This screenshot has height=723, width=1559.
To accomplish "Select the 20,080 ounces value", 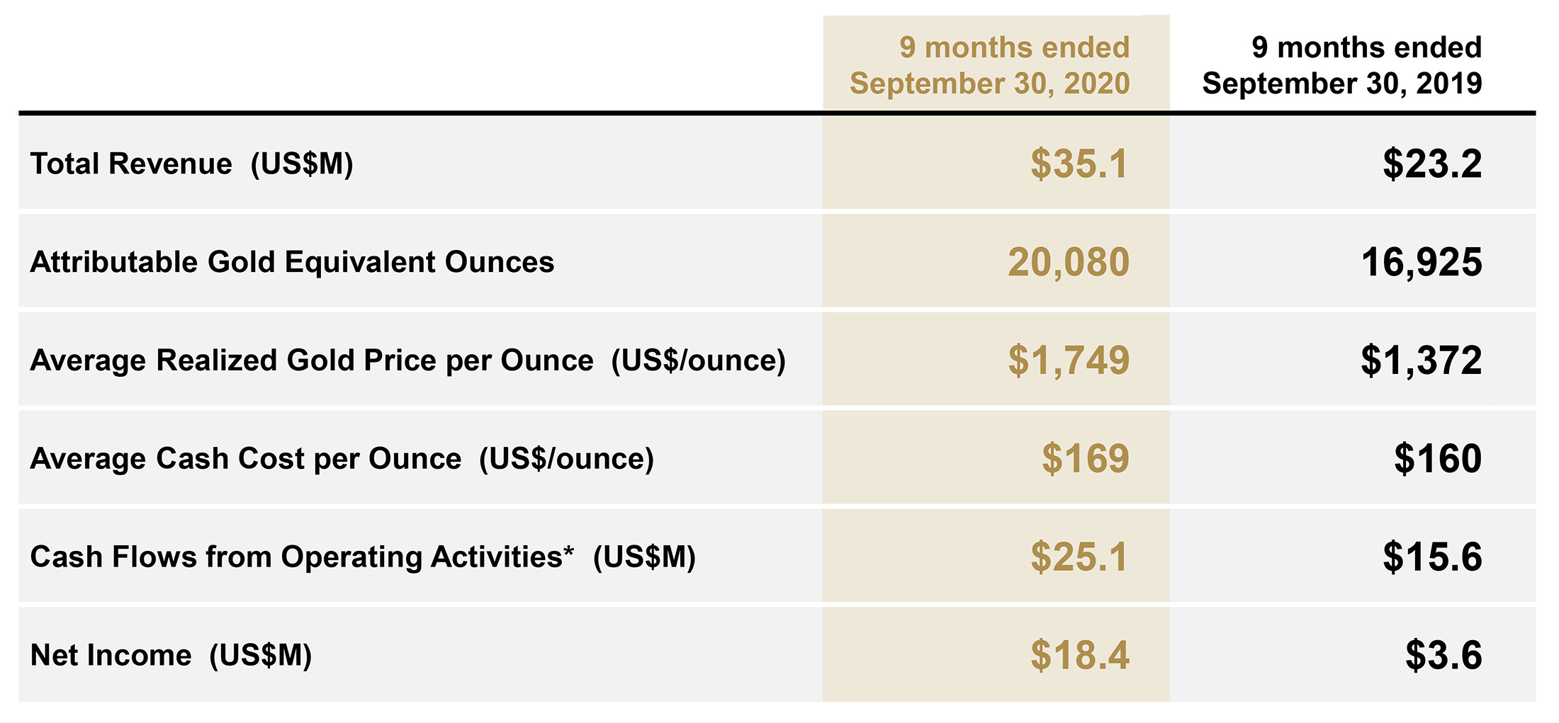I will point(1069,263).
